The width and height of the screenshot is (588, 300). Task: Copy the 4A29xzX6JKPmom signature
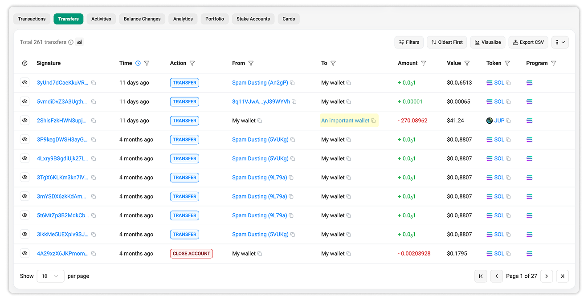click(x=94, y=254)
